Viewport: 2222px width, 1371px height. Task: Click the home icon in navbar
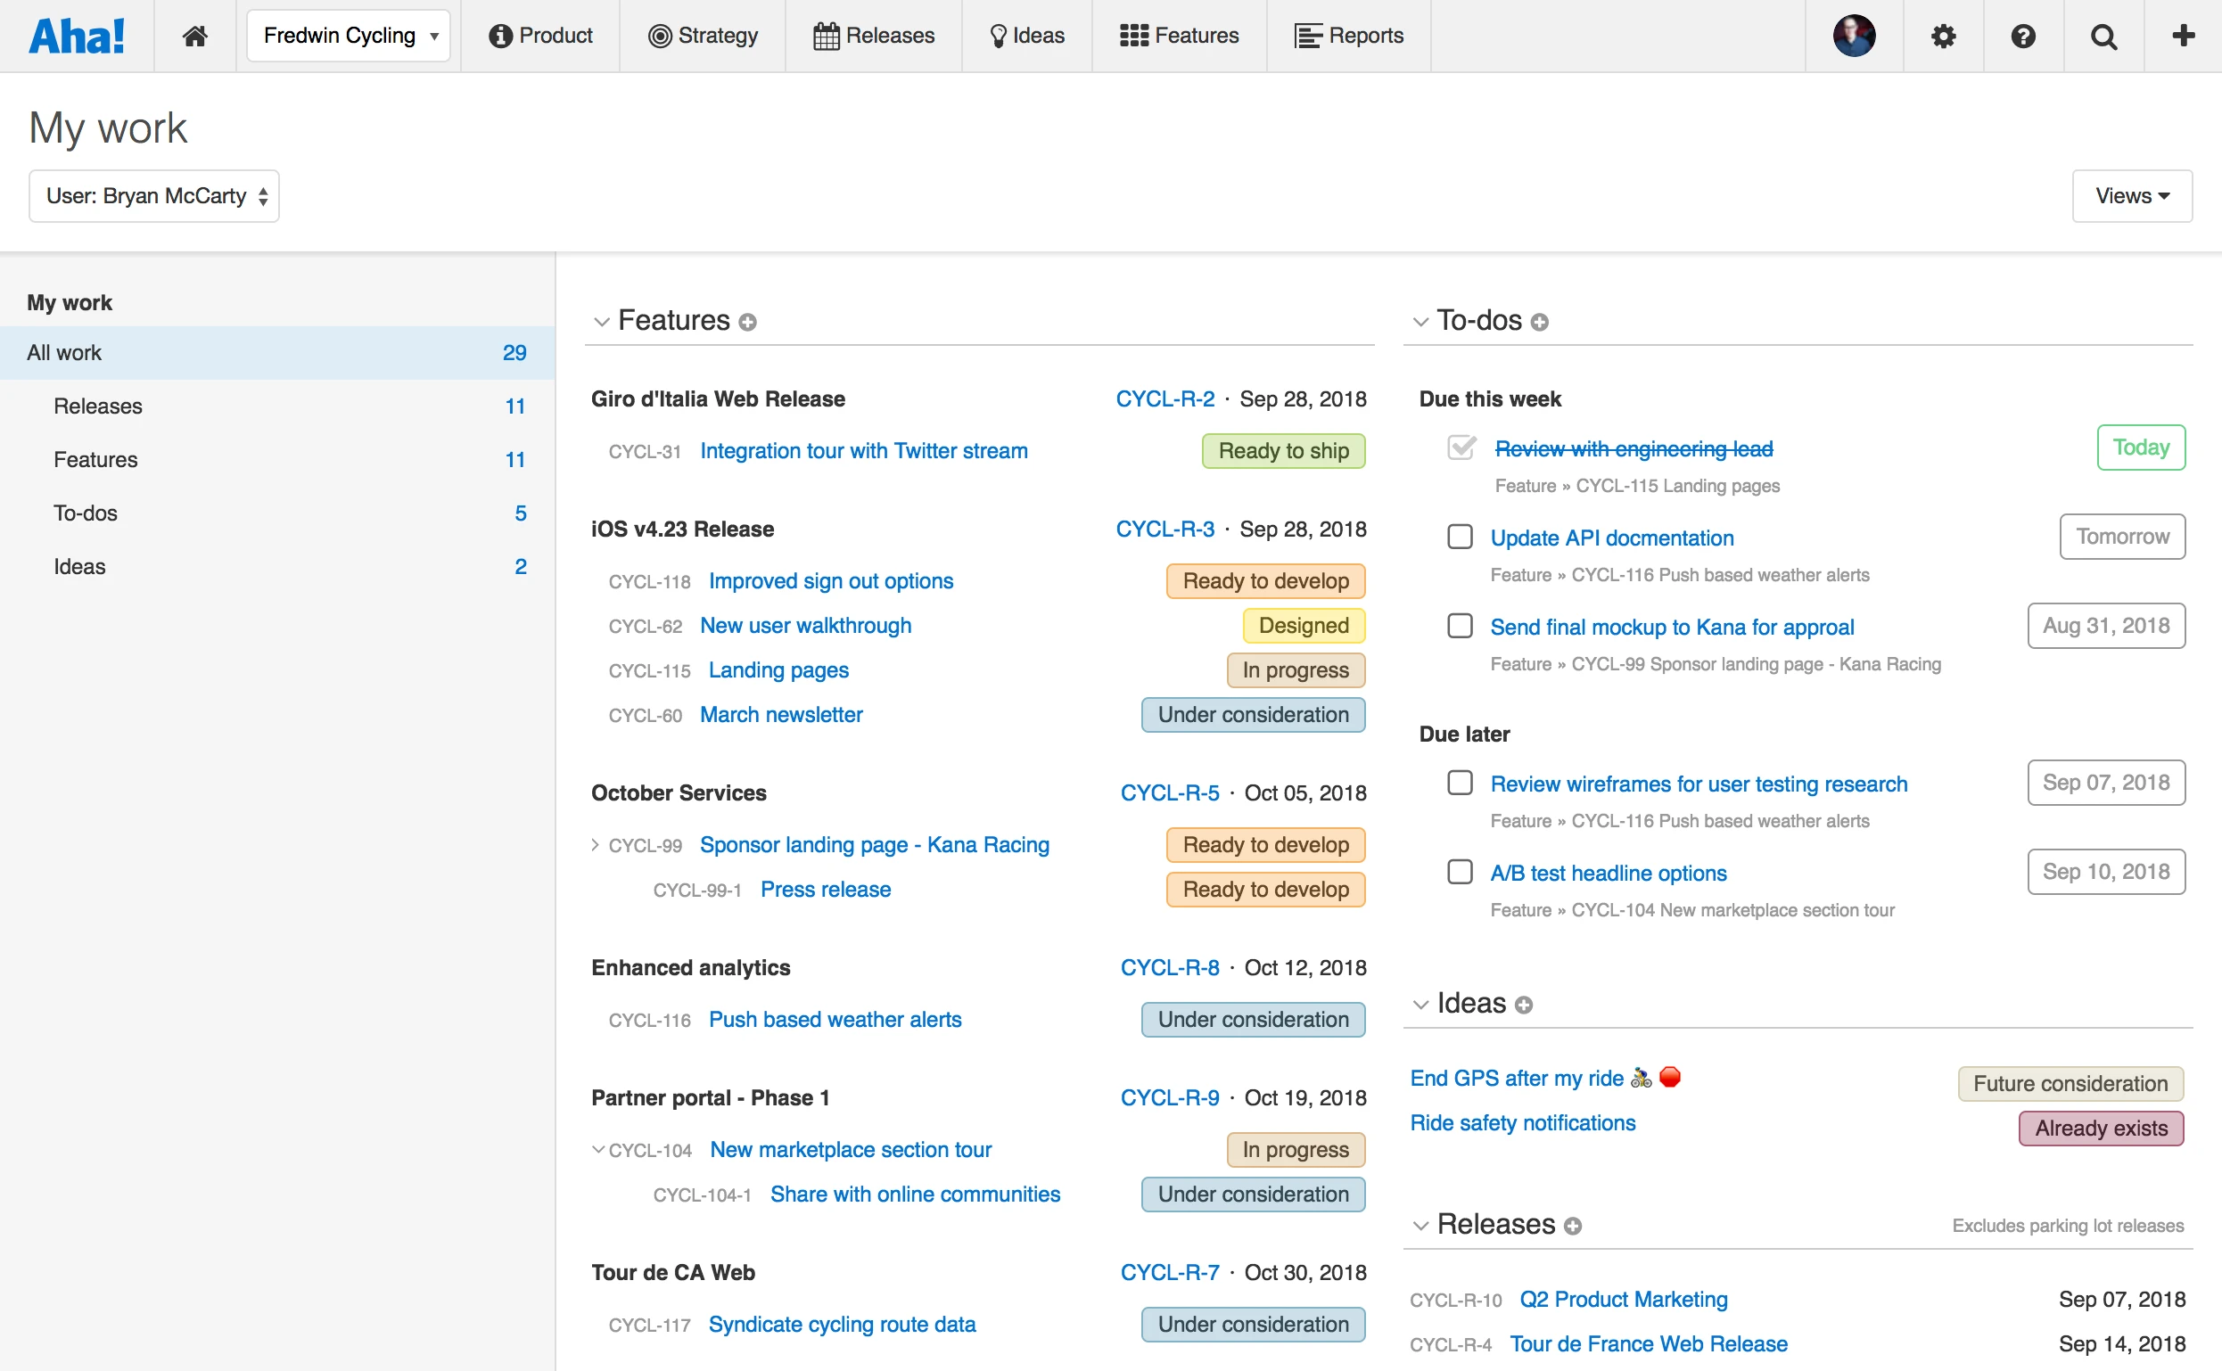click(195, 37)
